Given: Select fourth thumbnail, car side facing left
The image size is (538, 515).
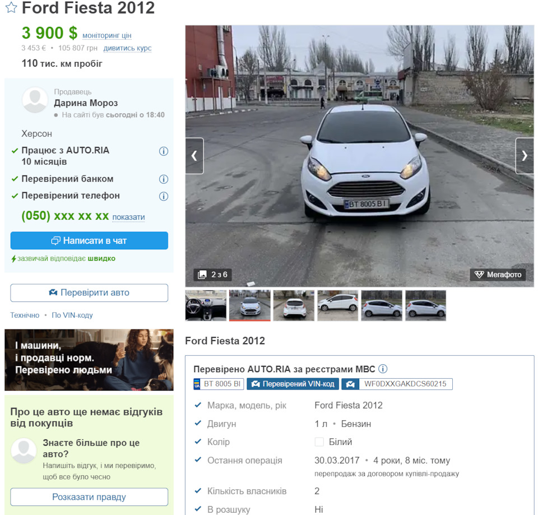Looking at the screenshot, I should (x=337, y=305).
